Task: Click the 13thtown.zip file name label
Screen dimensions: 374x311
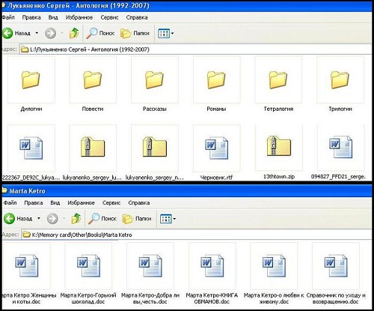Action: tap(279, 176)
